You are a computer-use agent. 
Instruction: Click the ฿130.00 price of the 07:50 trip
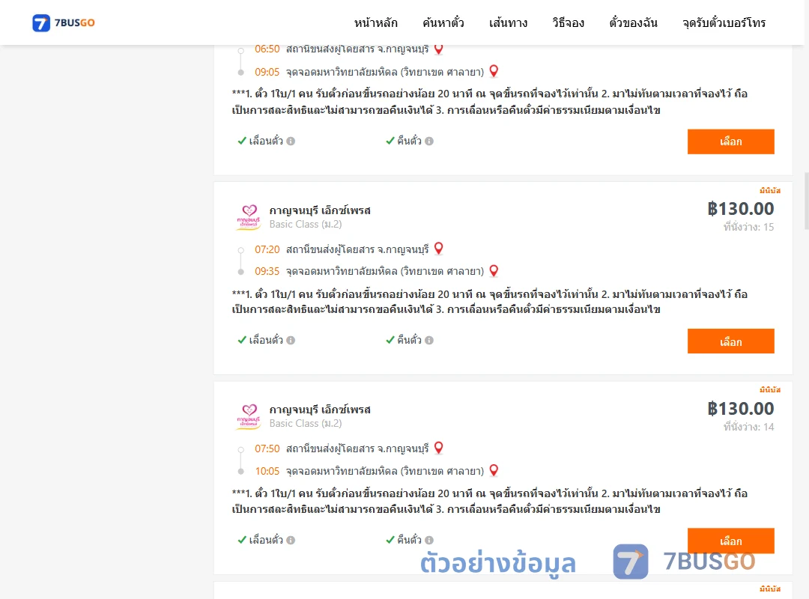tap(740, 408)
